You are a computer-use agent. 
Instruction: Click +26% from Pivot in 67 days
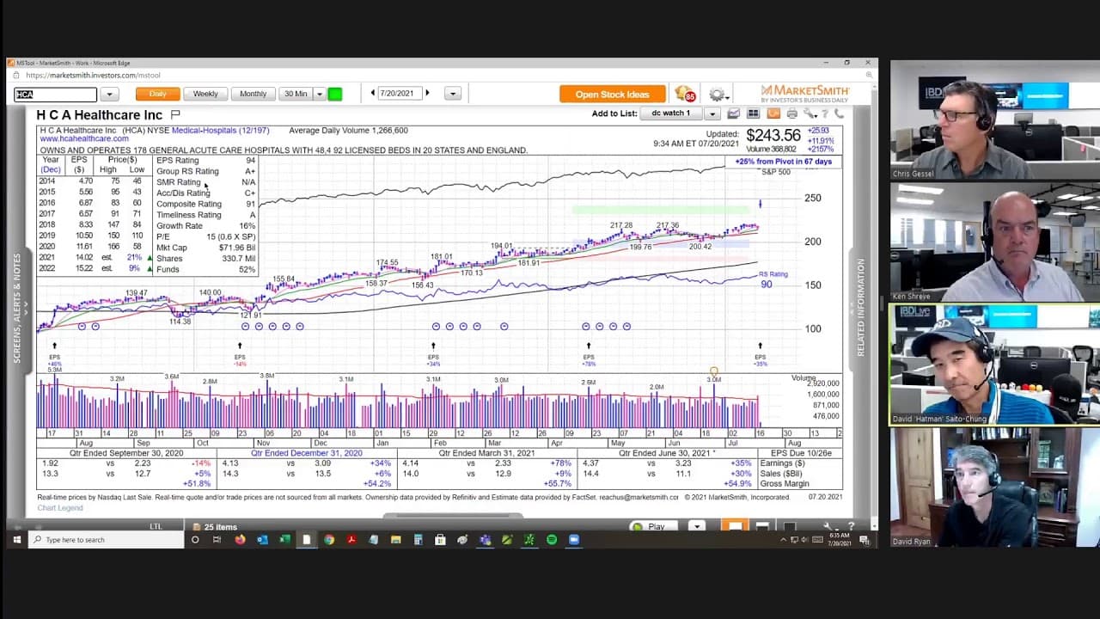783,162
